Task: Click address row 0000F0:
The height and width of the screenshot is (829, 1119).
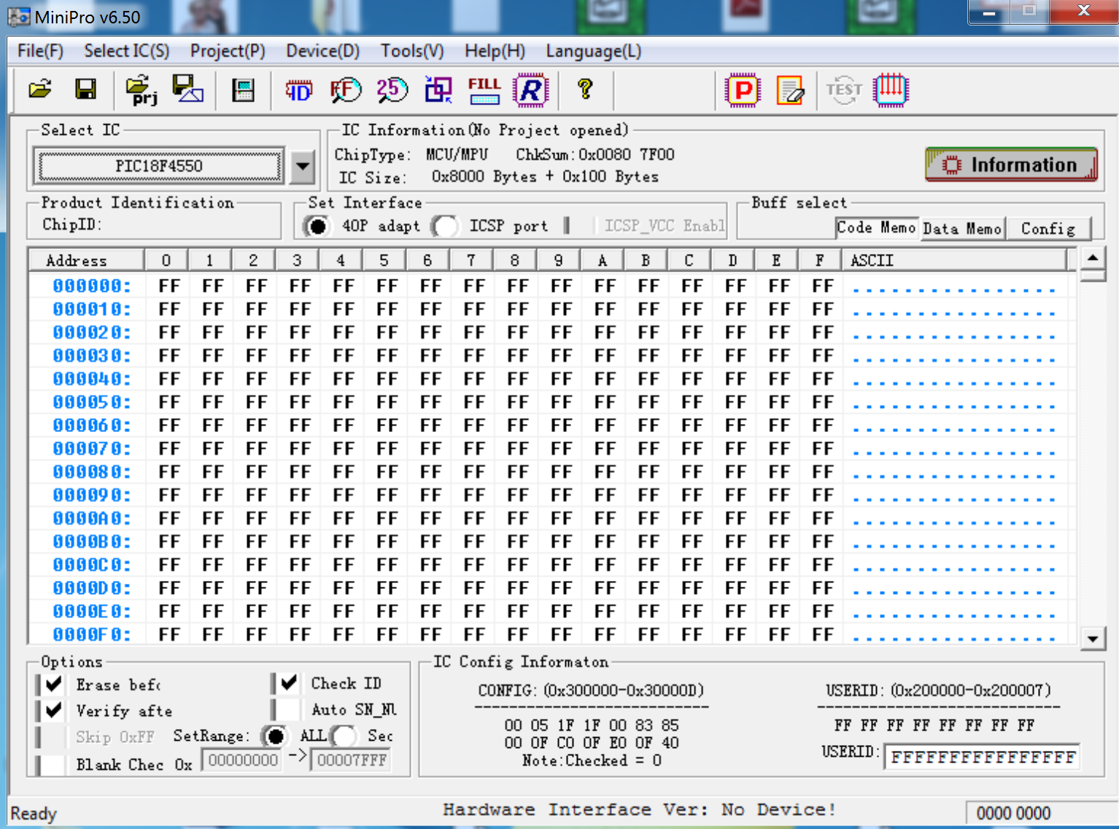Action: (x=91, y=634)
